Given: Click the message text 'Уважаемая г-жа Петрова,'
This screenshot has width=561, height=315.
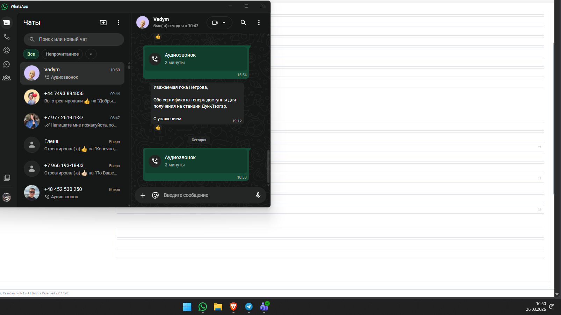Looking at the screenshot, I should (181, 87).
